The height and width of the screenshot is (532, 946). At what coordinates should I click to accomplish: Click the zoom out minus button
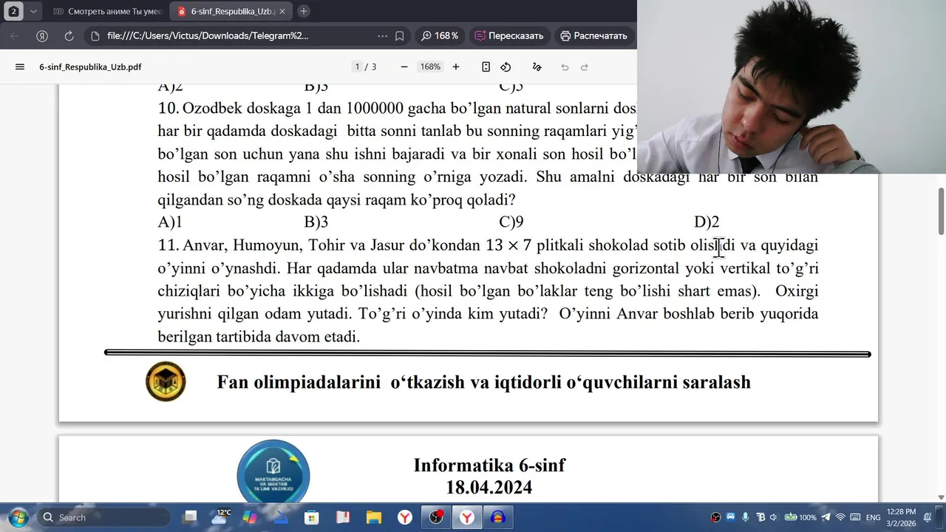pyautogui.click(x=404, y=66)
